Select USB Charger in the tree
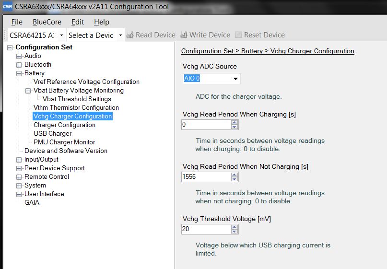 pos(52,133)
